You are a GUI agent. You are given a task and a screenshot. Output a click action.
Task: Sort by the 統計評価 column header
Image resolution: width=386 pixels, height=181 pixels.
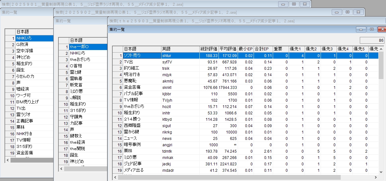[x=209, y=49]
